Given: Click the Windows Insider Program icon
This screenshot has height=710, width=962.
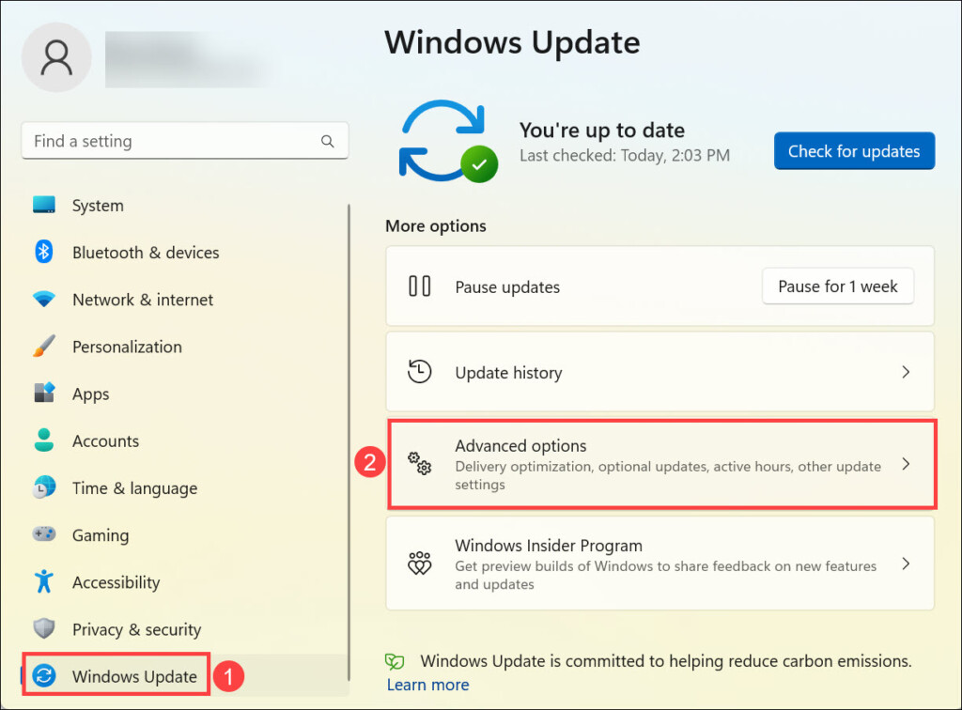Looking at the screenshot, I should pos(419,563).
